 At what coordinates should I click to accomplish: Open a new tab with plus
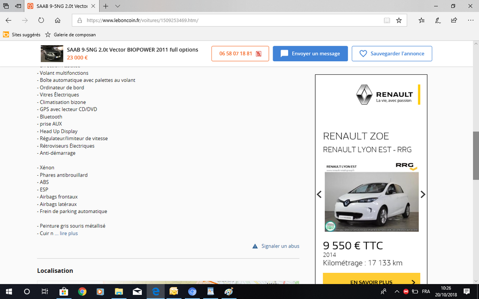(105, 6)
